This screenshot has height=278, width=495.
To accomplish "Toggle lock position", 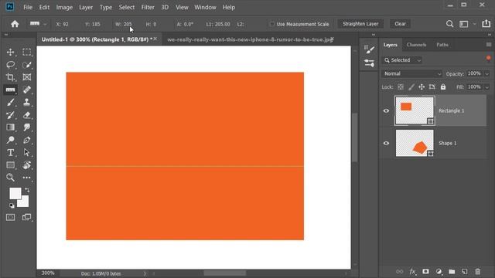I will point(422,87).
